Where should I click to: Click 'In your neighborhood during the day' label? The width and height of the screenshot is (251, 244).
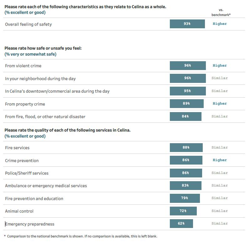click(x=40, y=79)
